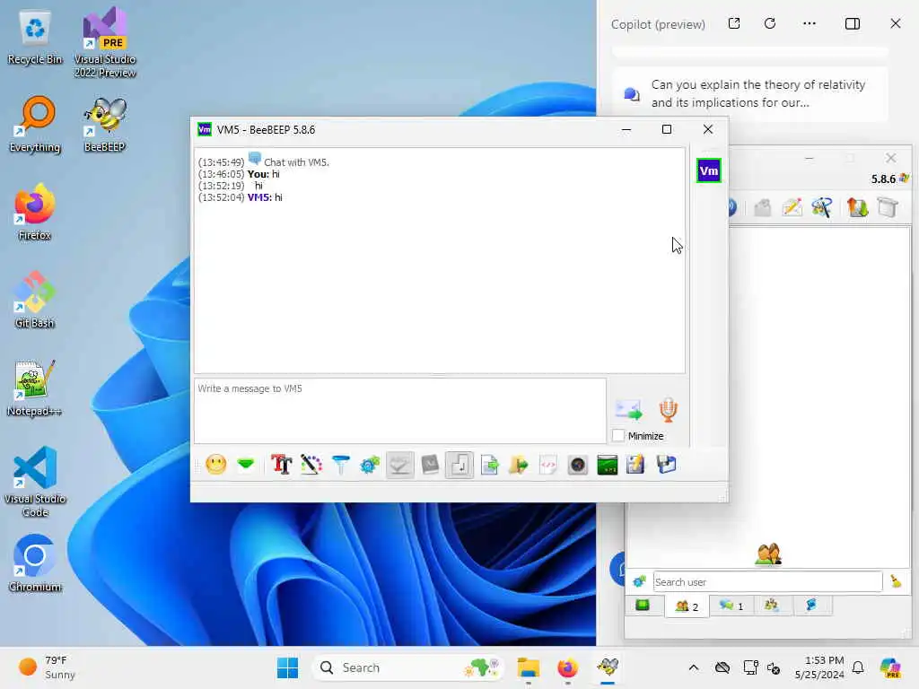Open the tools icon in main BeeBEEP window
Viewport: 919px width, 689px height.
pos(822,207)
